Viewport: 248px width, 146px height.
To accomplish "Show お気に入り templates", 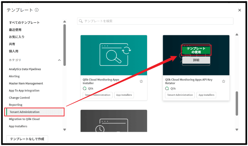I will (x=17, y=37).
